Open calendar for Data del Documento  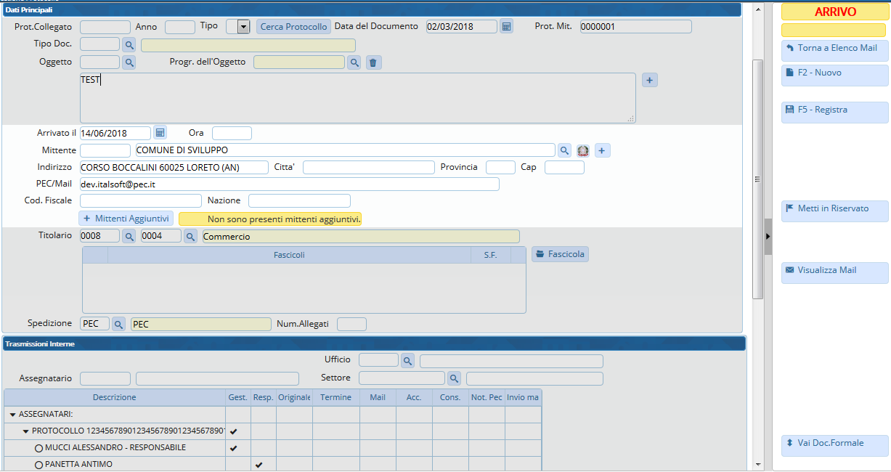click(506, 27)
